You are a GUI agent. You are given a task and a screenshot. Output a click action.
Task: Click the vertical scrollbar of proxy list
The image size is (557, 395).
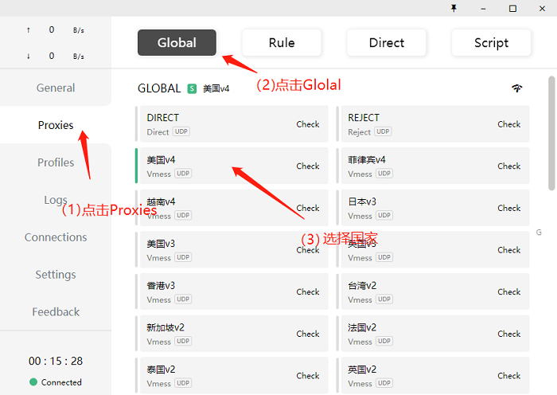point(551,133)
